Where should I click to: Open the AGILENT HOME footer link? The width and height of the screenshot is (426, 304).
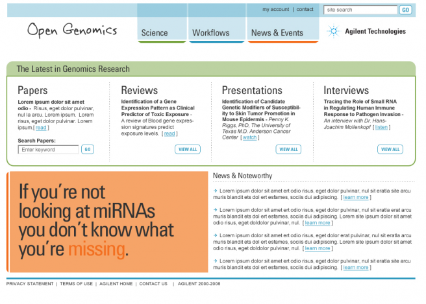116,284
